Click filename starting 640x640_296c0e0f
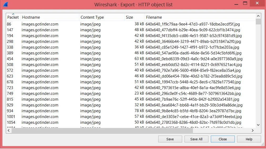The image size is (266, 149). tap(193, 93)
